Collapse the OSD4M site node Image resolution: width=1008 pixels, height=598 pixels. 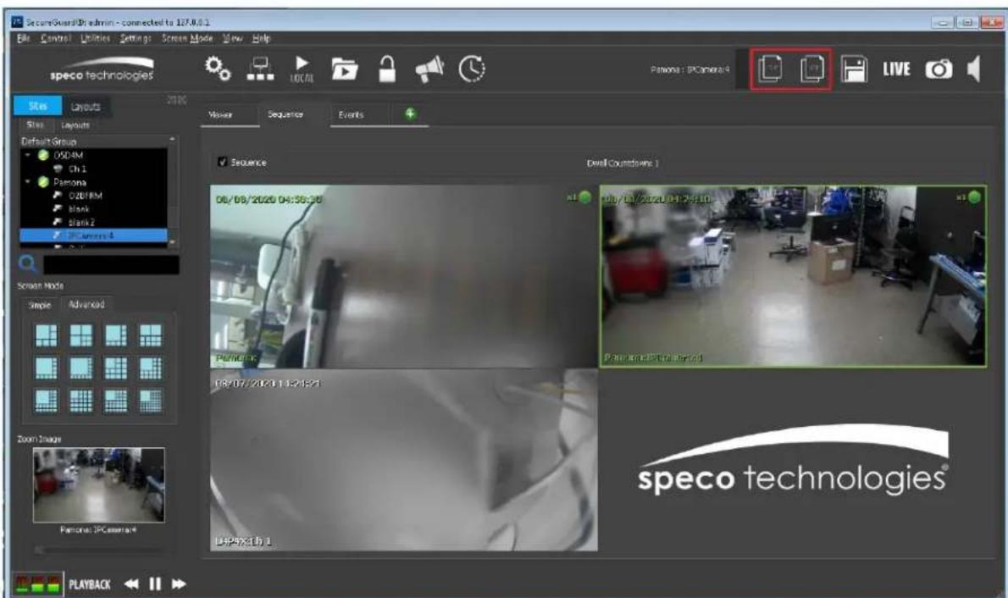[x=28, y=155]
